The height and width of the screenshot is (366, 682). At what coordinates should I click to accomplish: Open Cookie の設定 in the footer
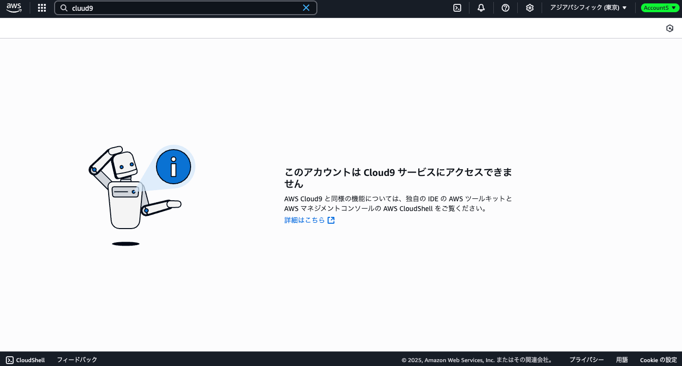coord(659,360)
